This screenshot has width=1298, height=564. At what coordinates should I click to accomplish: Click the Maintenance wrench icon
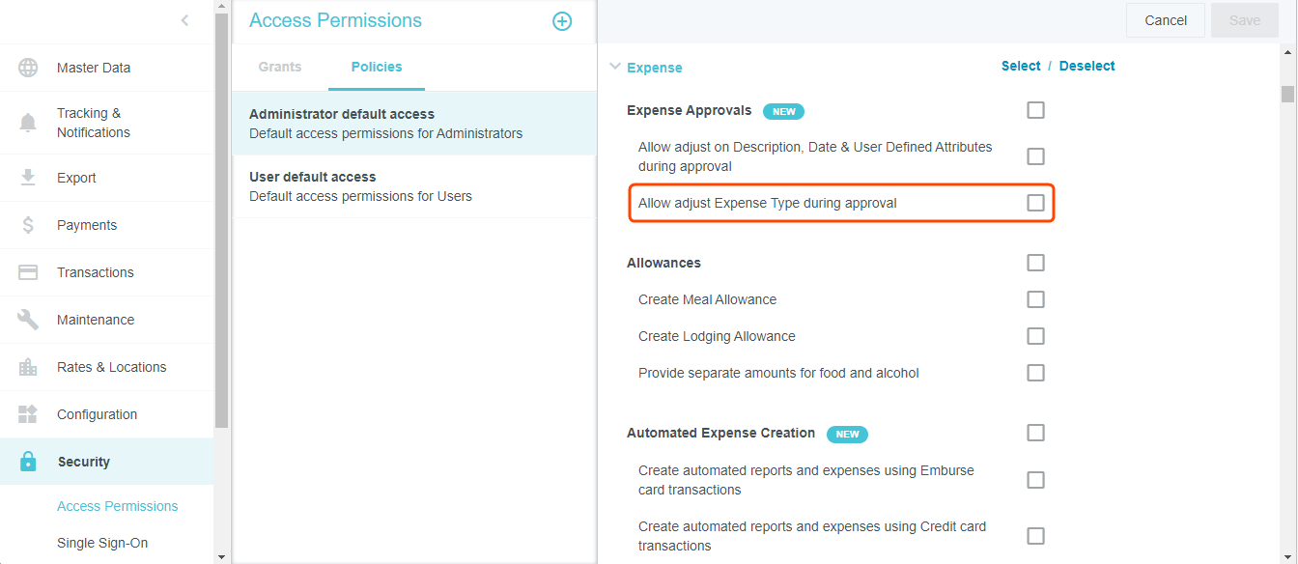28,320
